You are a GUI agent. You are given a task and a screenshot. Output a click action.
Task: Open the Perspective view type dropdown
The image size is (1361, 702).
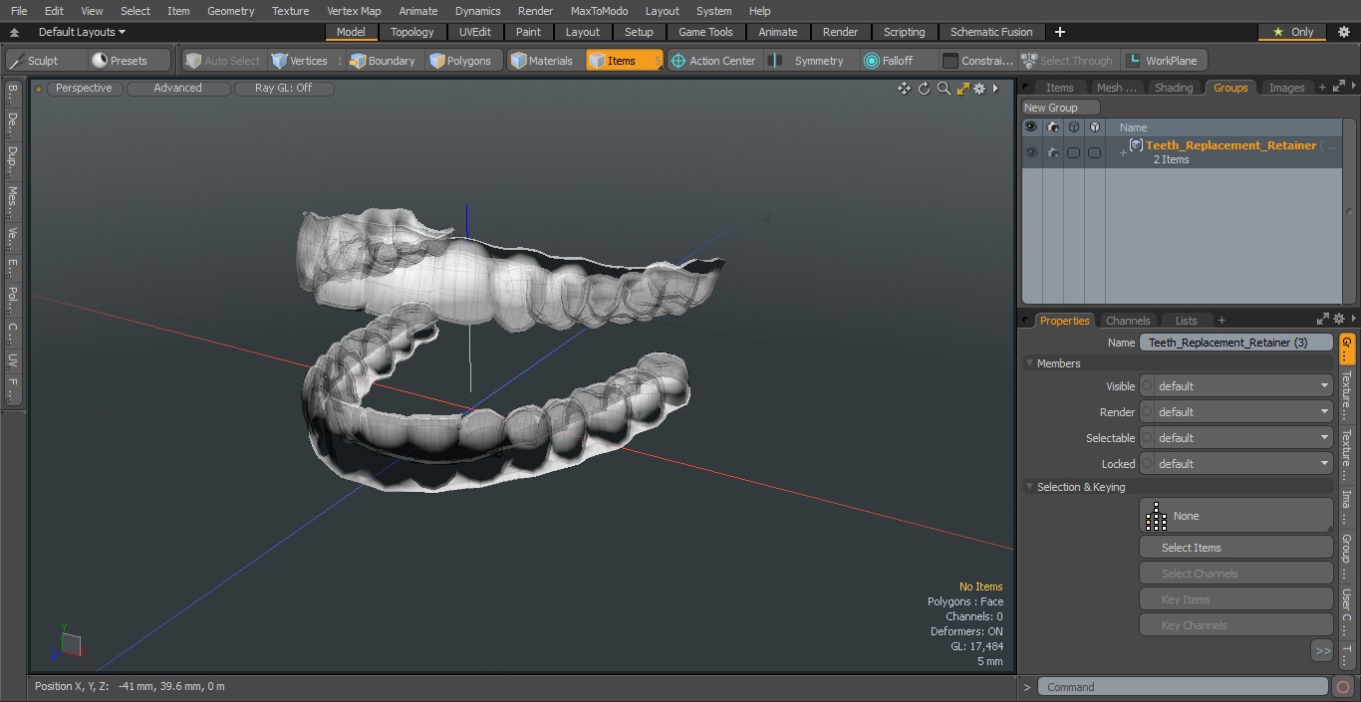click(84, 88)
